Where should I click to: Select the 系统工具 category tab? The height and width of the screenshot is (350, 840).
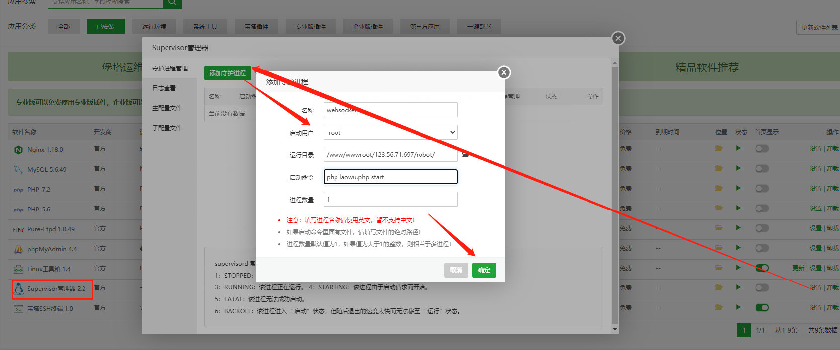tap(205, 26)
